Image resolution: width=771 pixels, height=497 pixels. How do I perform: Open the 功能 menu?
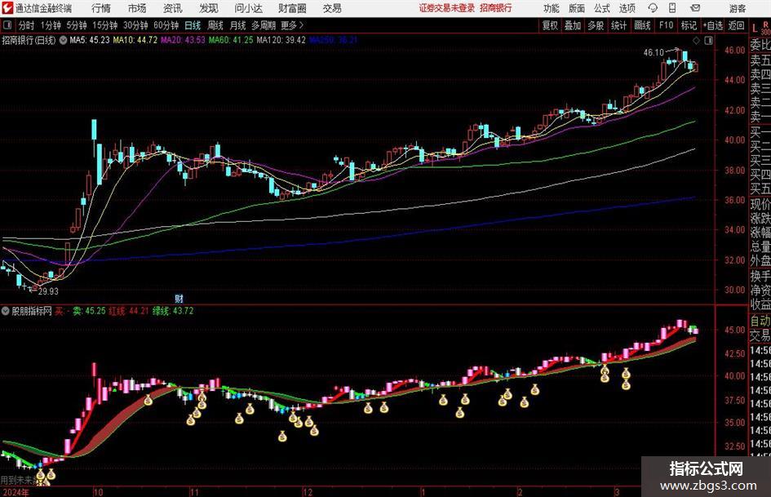click(552, 8)
